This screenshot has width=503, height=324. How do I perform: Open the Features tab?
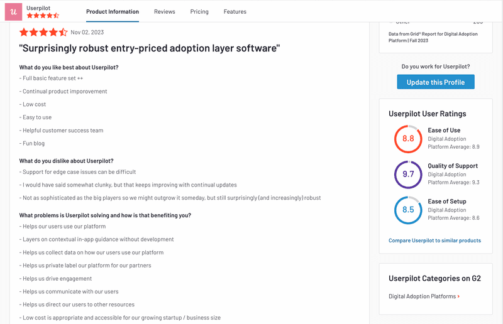(x=235, y=12)
